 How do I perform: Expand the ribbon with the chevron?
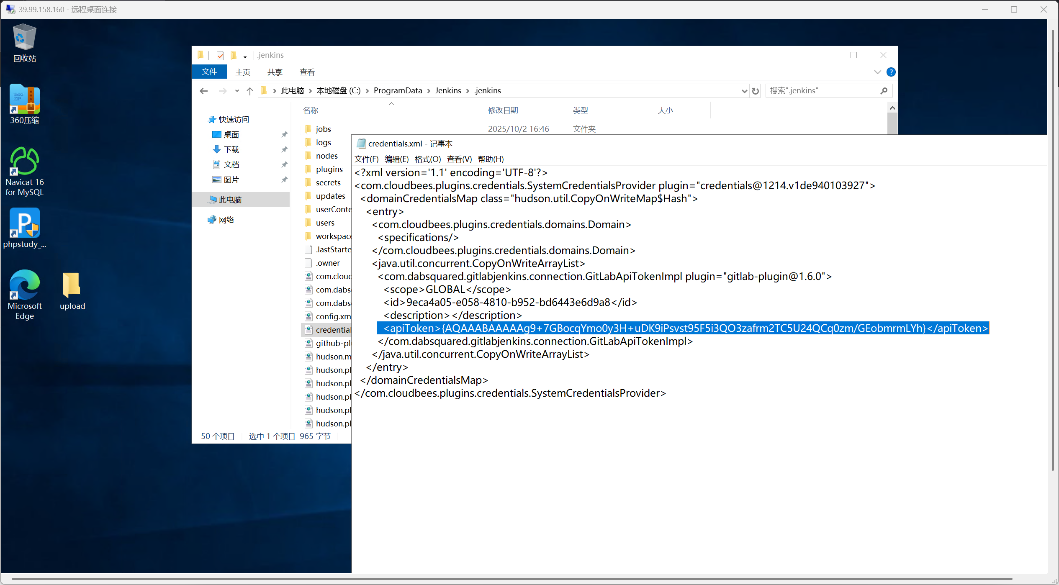pos(877,72)
